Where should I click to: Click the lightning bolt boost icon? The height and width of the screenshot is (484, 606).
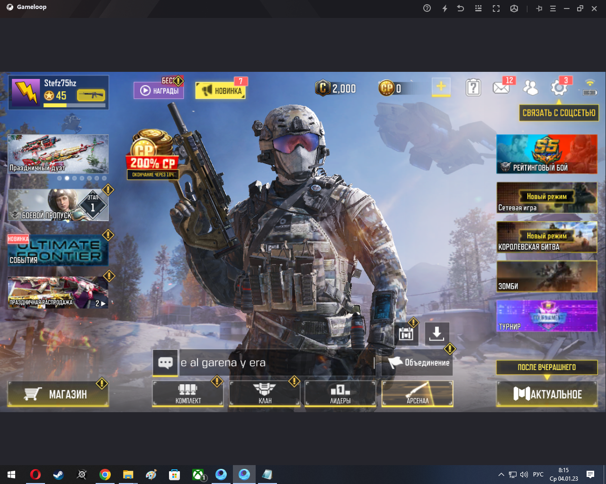pos(445,8)
